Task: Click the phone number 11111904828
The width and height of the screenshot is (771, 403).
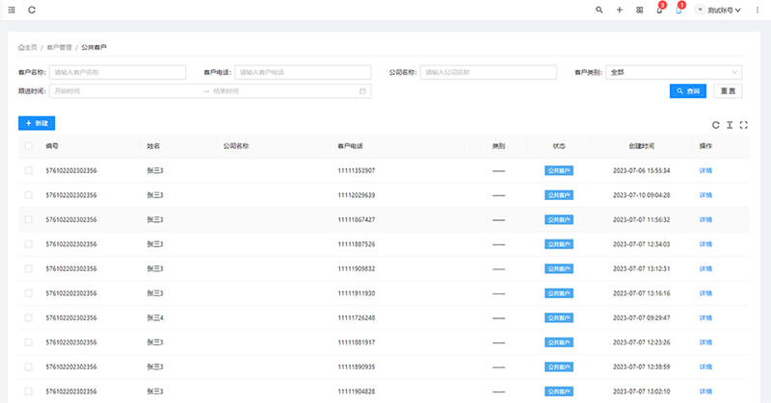Action: (x=356, y=391)
